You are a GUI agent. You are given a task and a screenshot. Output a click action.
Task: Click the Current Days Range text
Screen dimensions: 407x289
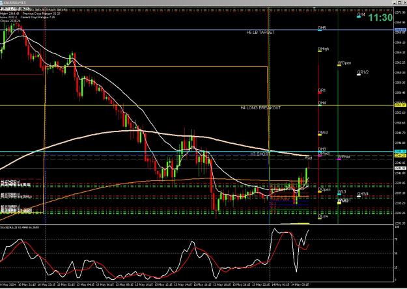tap(38, 17)
